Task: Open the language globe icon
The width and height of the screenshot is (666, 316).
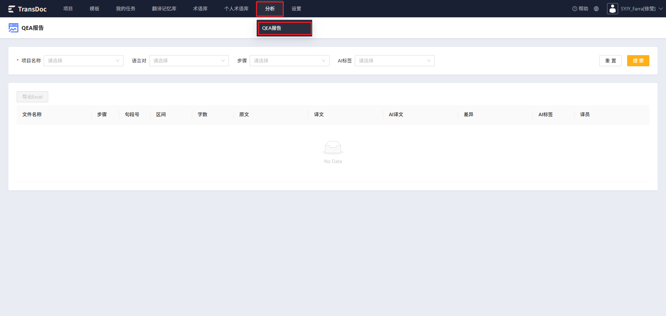Action: (596, 9)
